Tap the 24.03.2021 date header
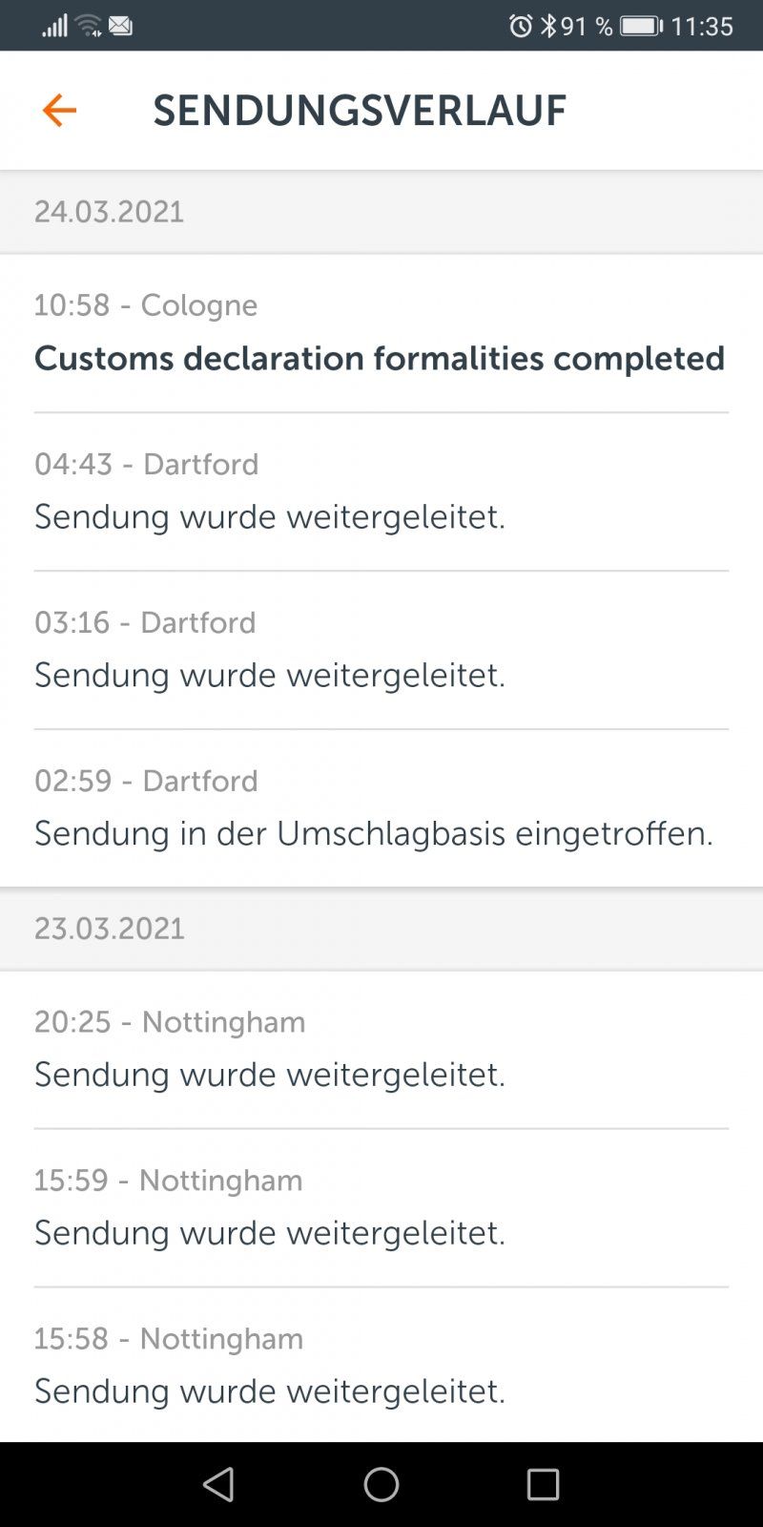Screen dimensions: 763x1527 [x=110, y=212]
